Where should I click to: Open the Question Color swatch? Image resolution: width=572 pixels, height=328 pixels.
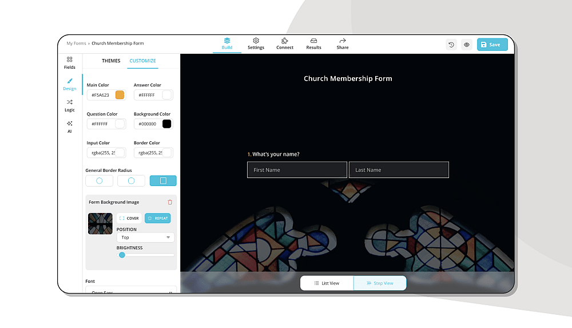(x=120, y=124)
